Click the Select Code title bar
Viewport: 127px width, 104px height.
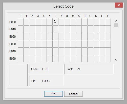point(63,6)
